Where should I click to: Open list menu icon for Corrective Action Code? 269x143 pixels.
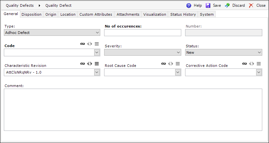coord(259,64)
